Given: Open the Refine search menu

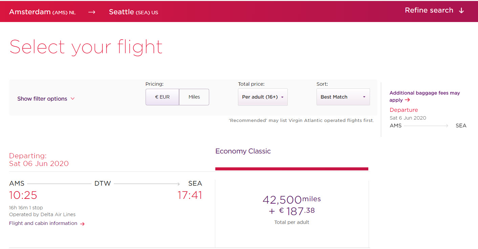Looking at the screenshot, I should tap(429, 11).
